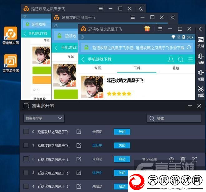Click the orange button in rearmost emulator window

click(x=42, y=80)
